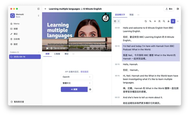Open the 語音轉文字 transcript tab
The height and width of the screenshot is (116, 189).
(120, 15)
